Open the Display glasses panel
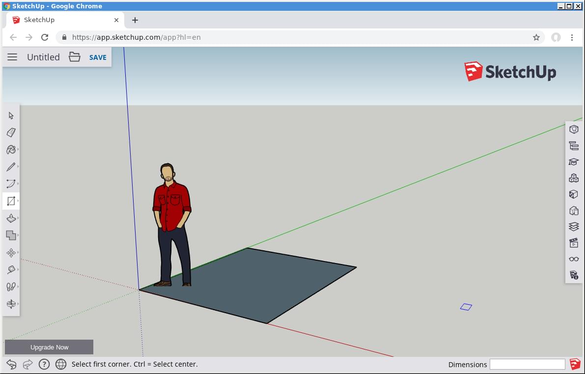The image size is (585, 374). tap(574, 259)
